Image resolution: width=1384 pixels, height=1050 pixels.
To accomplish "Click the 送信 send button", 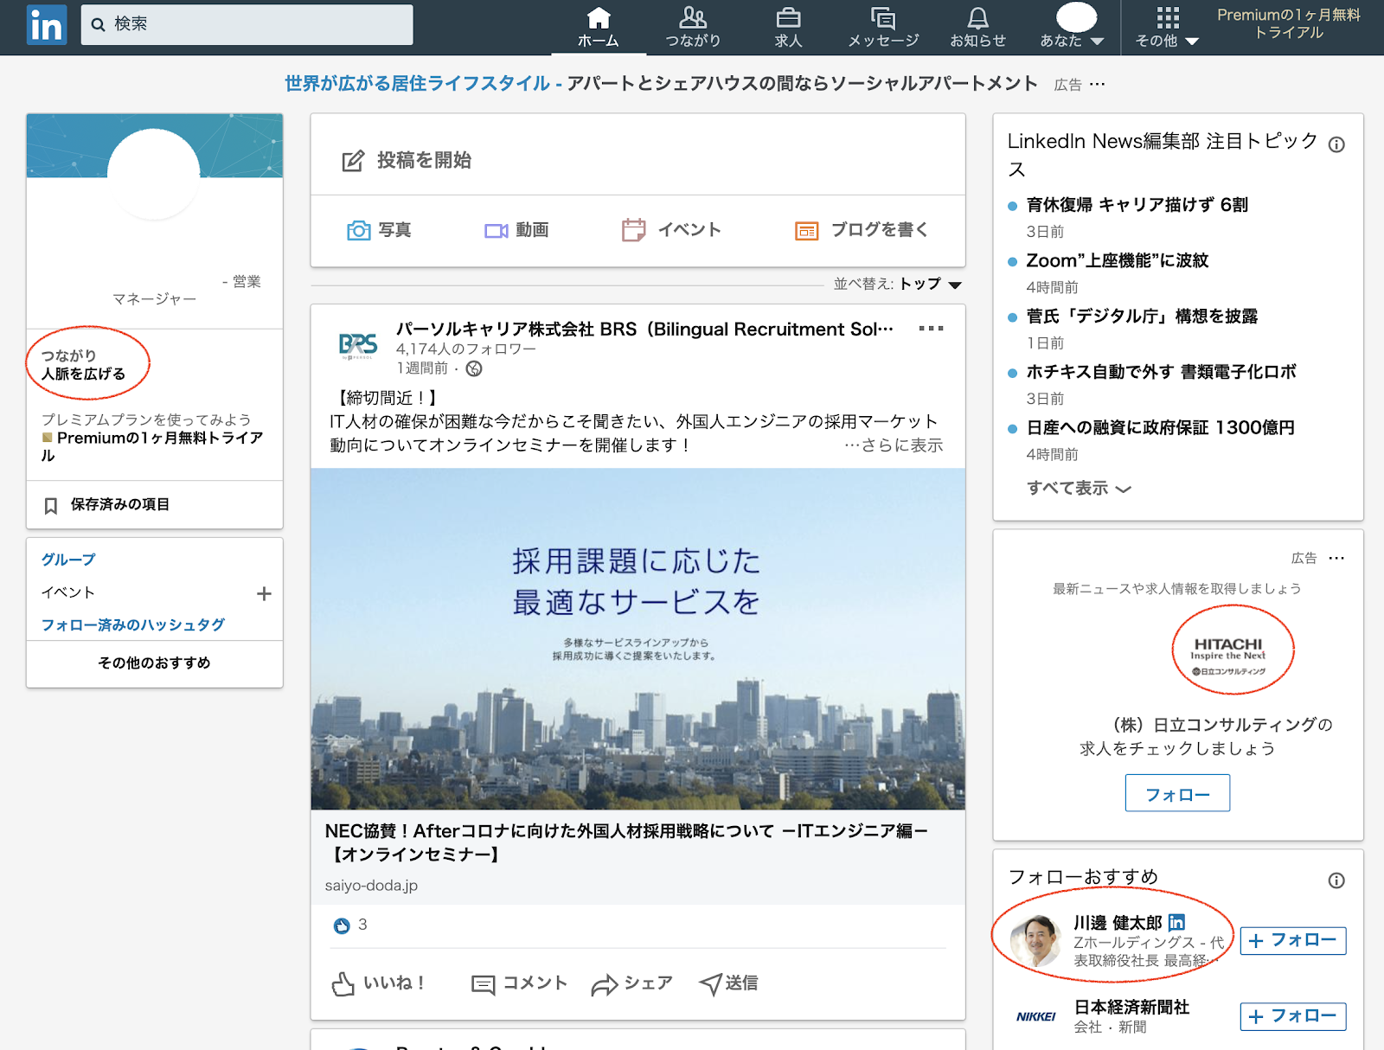I will click(x=728, y=983).
